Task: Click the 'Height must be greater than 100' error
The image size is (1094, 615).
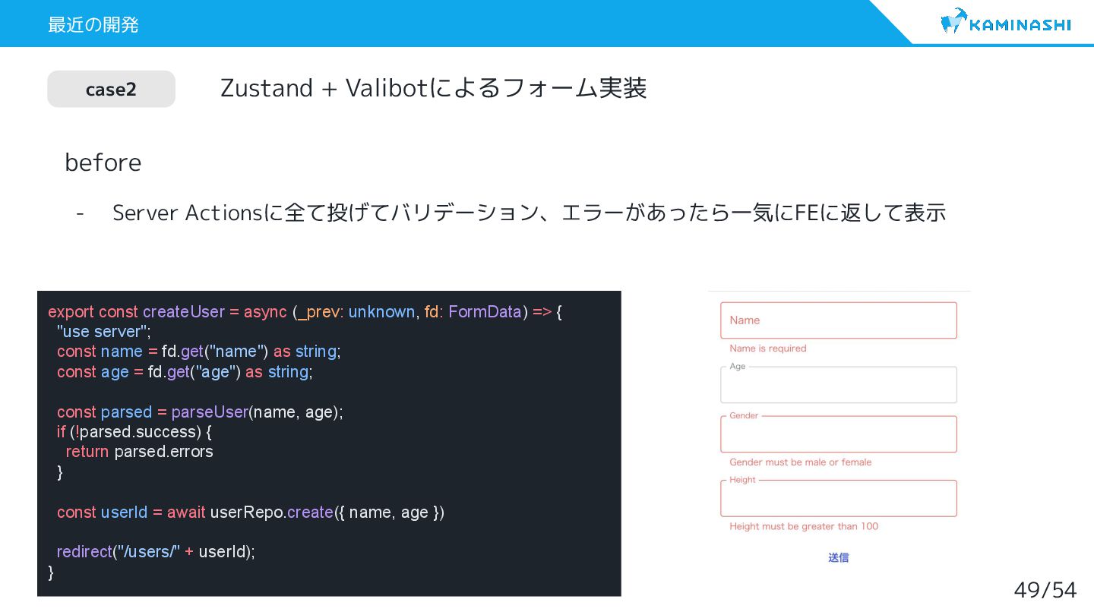Action: click(804, 526)
